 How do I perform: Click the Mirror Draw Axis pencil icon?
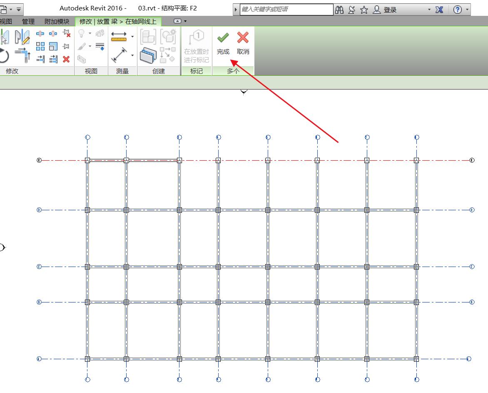(22, 37)
